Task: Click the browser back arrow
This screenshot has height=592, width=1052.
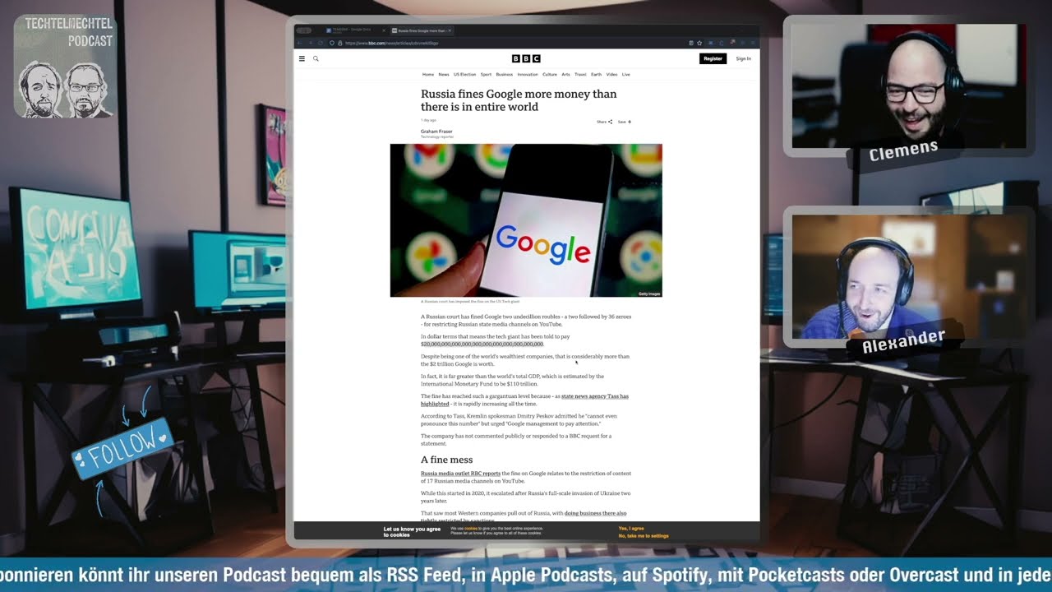Action: click(300, 43)
